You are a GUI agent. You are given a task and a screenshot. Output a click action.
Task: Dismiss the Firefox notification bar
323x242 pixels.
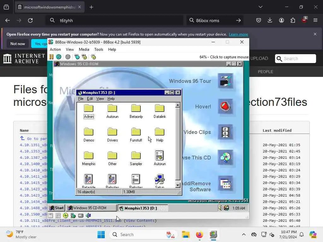[315, 34]
